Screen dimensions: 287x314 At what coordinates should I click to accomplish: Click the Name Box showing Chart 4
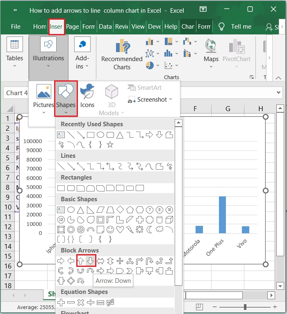(16, 93)
